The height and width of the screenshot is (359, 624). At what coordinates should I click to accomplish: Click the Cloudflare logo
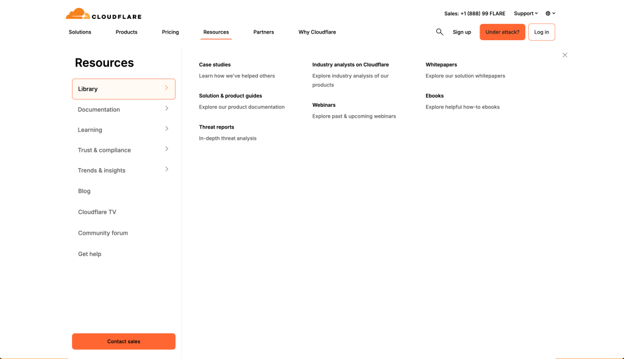[103, 14]
